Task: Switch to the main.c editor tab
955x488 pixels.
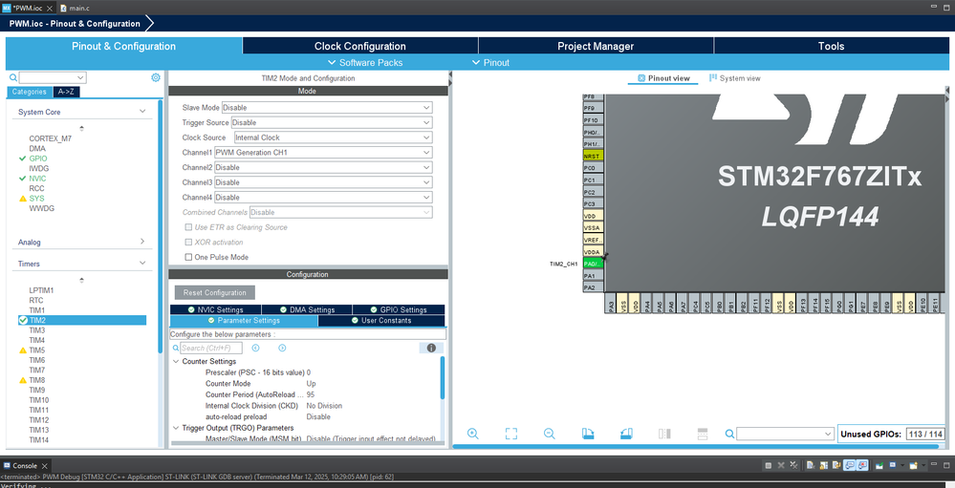Action: click(x=75, y=8)
